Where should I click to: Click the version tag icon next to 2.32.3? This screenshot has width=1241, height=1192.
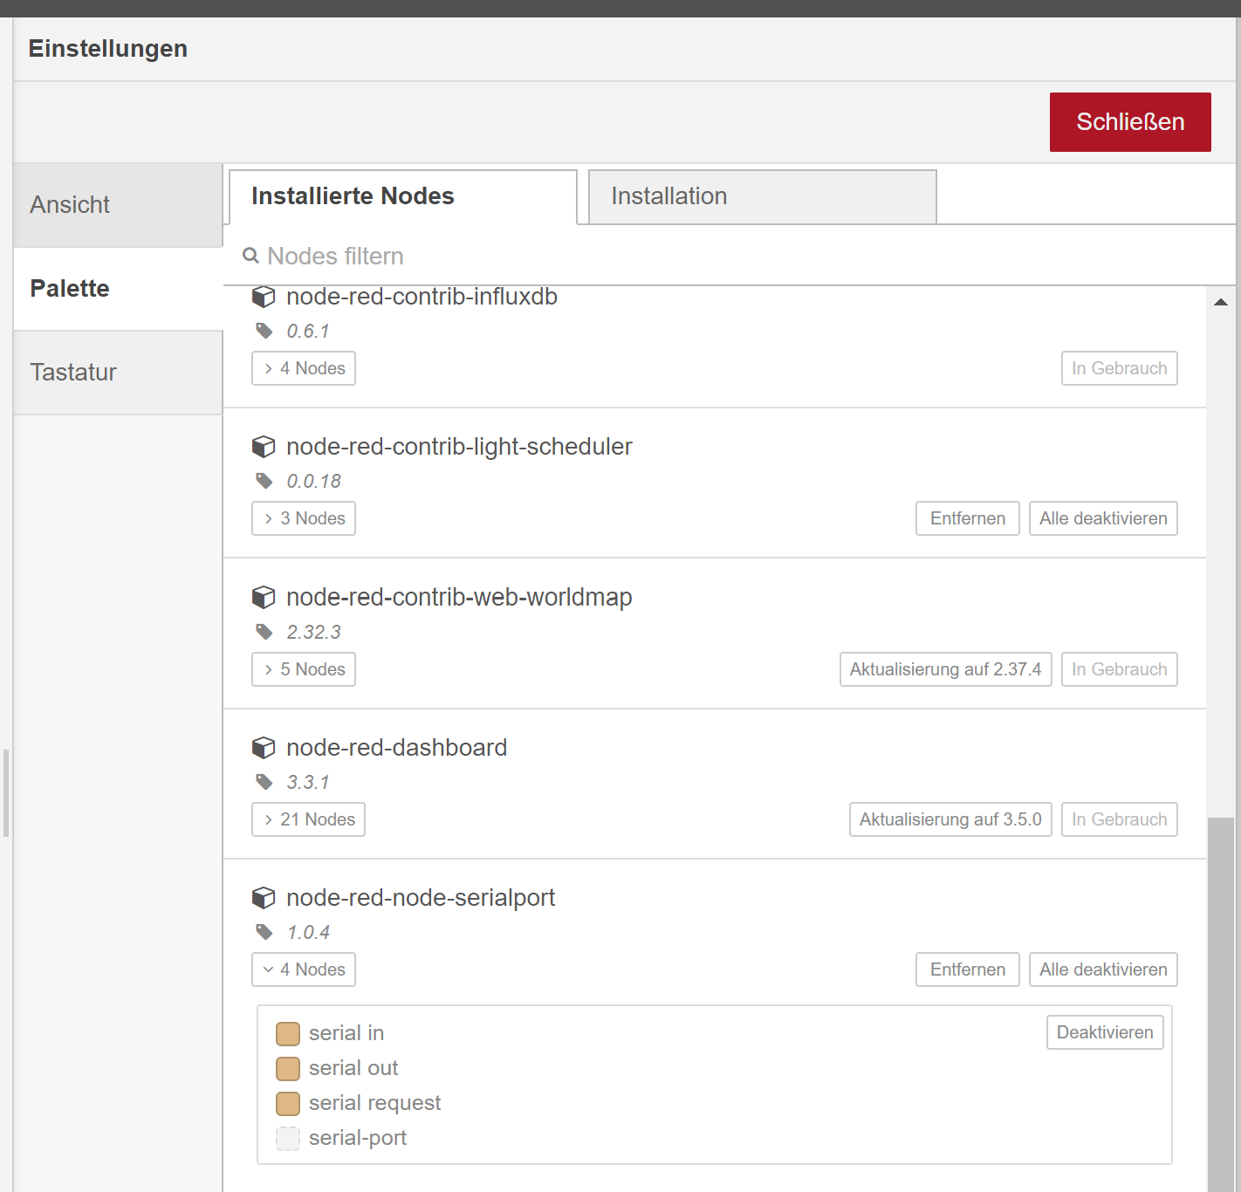[264, 632]
